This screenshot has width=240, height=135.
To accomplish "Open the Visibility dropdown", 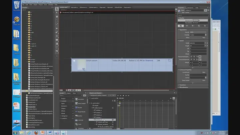I will (206, 35).
